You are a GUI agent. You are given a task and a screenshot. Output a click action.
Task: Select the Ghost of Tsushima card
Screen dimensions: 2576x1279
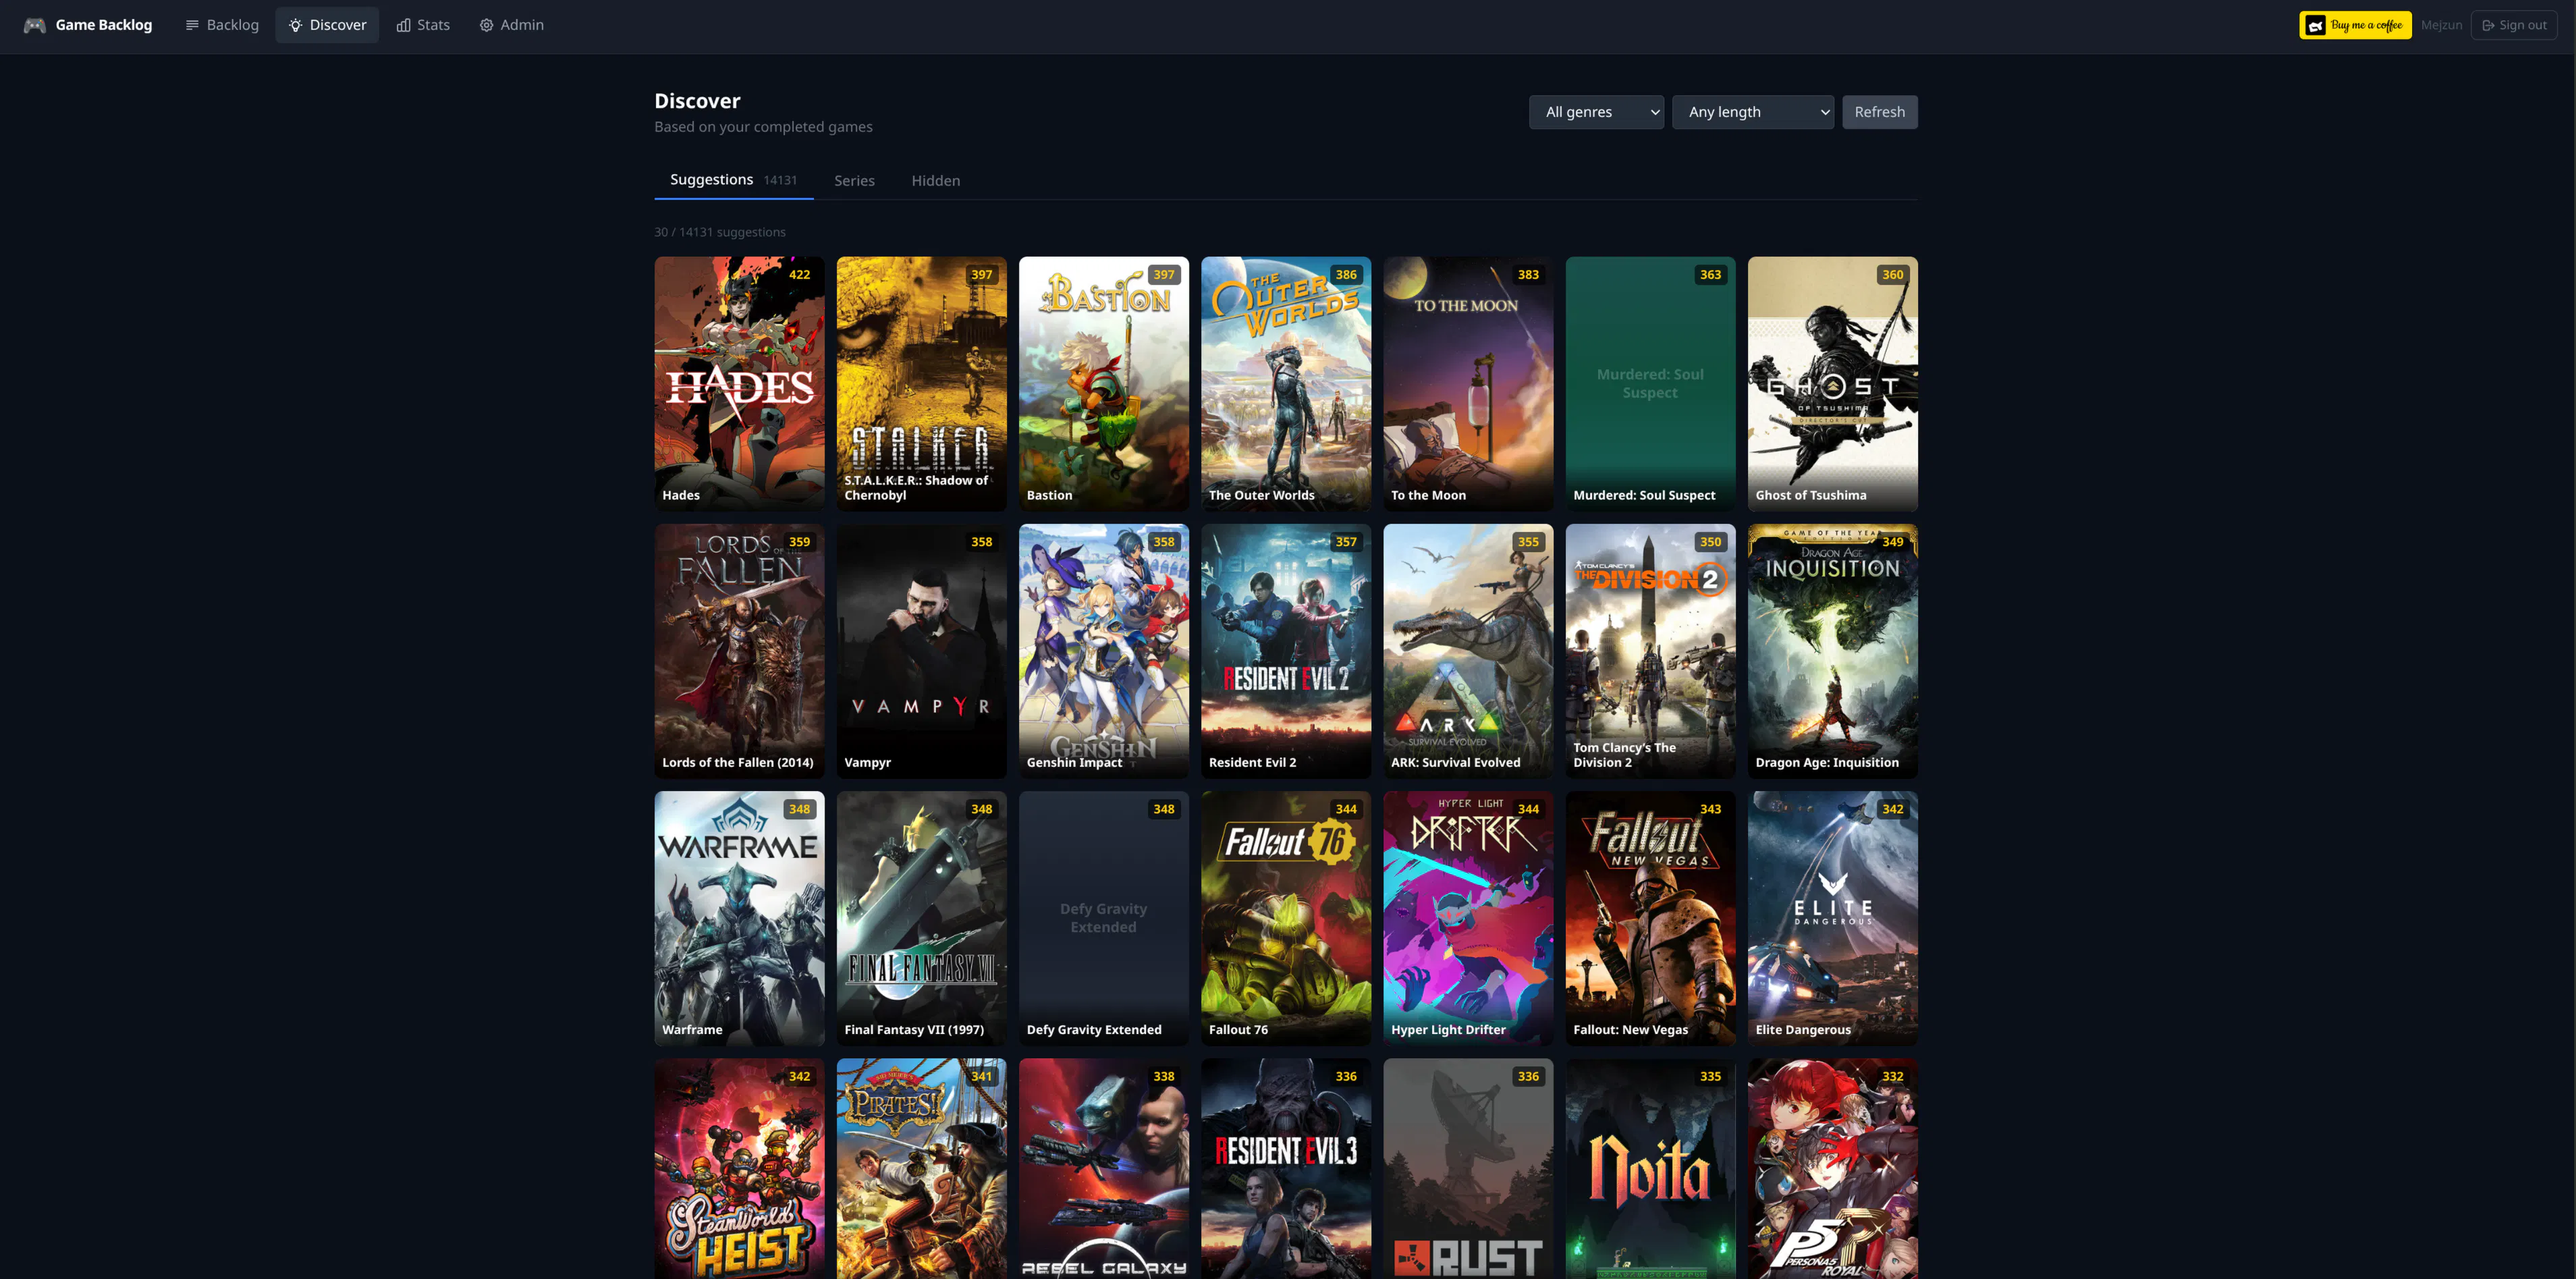tap(1832, 384)
